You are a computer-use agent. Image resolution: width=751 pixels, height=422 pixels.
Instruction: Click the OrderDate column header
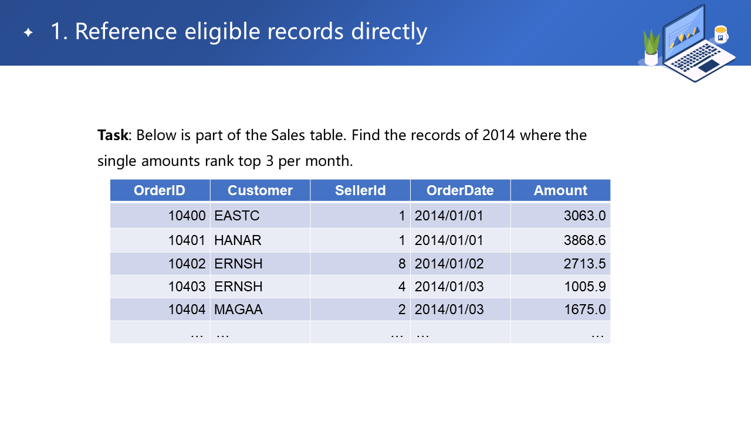[460, 190]
